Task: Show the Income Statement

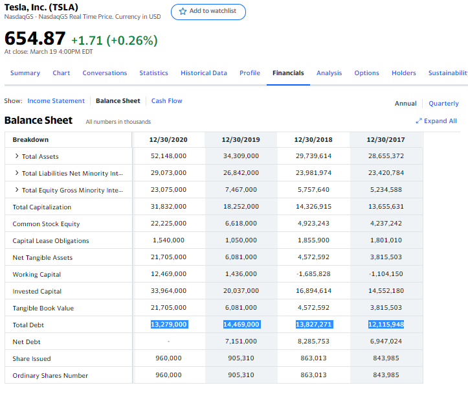Action: [56, 101]
